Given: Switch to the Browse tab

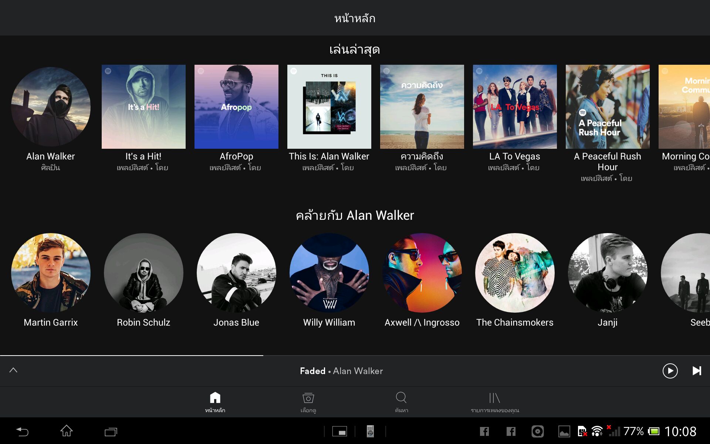Looking at the screenshot, I should pyautogui.click(x=308, y=402).
